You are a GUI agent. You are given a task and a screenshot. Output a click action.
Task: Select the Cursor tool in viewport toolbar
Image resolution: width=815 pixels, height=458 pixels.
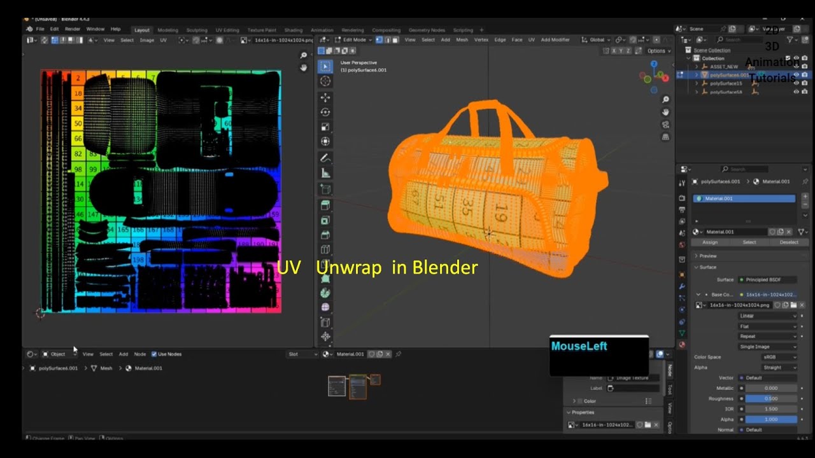(x=325, y=81)
